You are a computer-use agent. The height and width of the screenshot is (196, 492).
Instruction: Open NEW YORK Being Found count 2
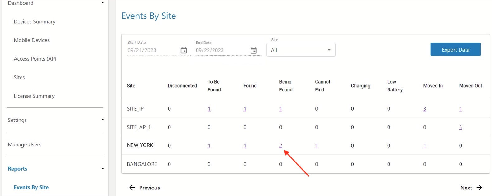coord(281,146)
